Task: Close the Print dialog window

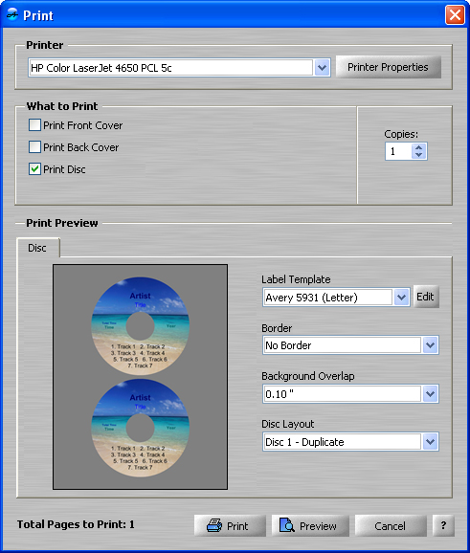Action: (455, 15)
